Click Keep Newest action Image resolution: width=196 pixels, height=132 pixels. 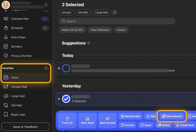tap(171, 116)
